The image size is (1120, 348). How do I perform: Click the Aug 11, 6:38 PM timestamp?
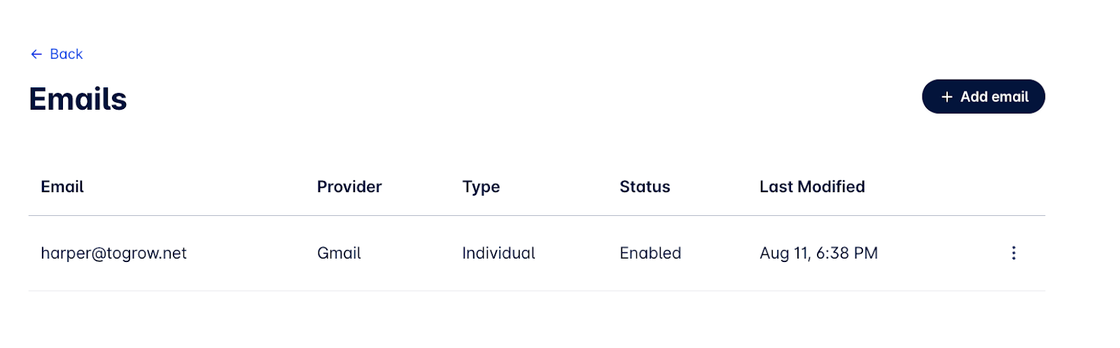click(818, 253)
